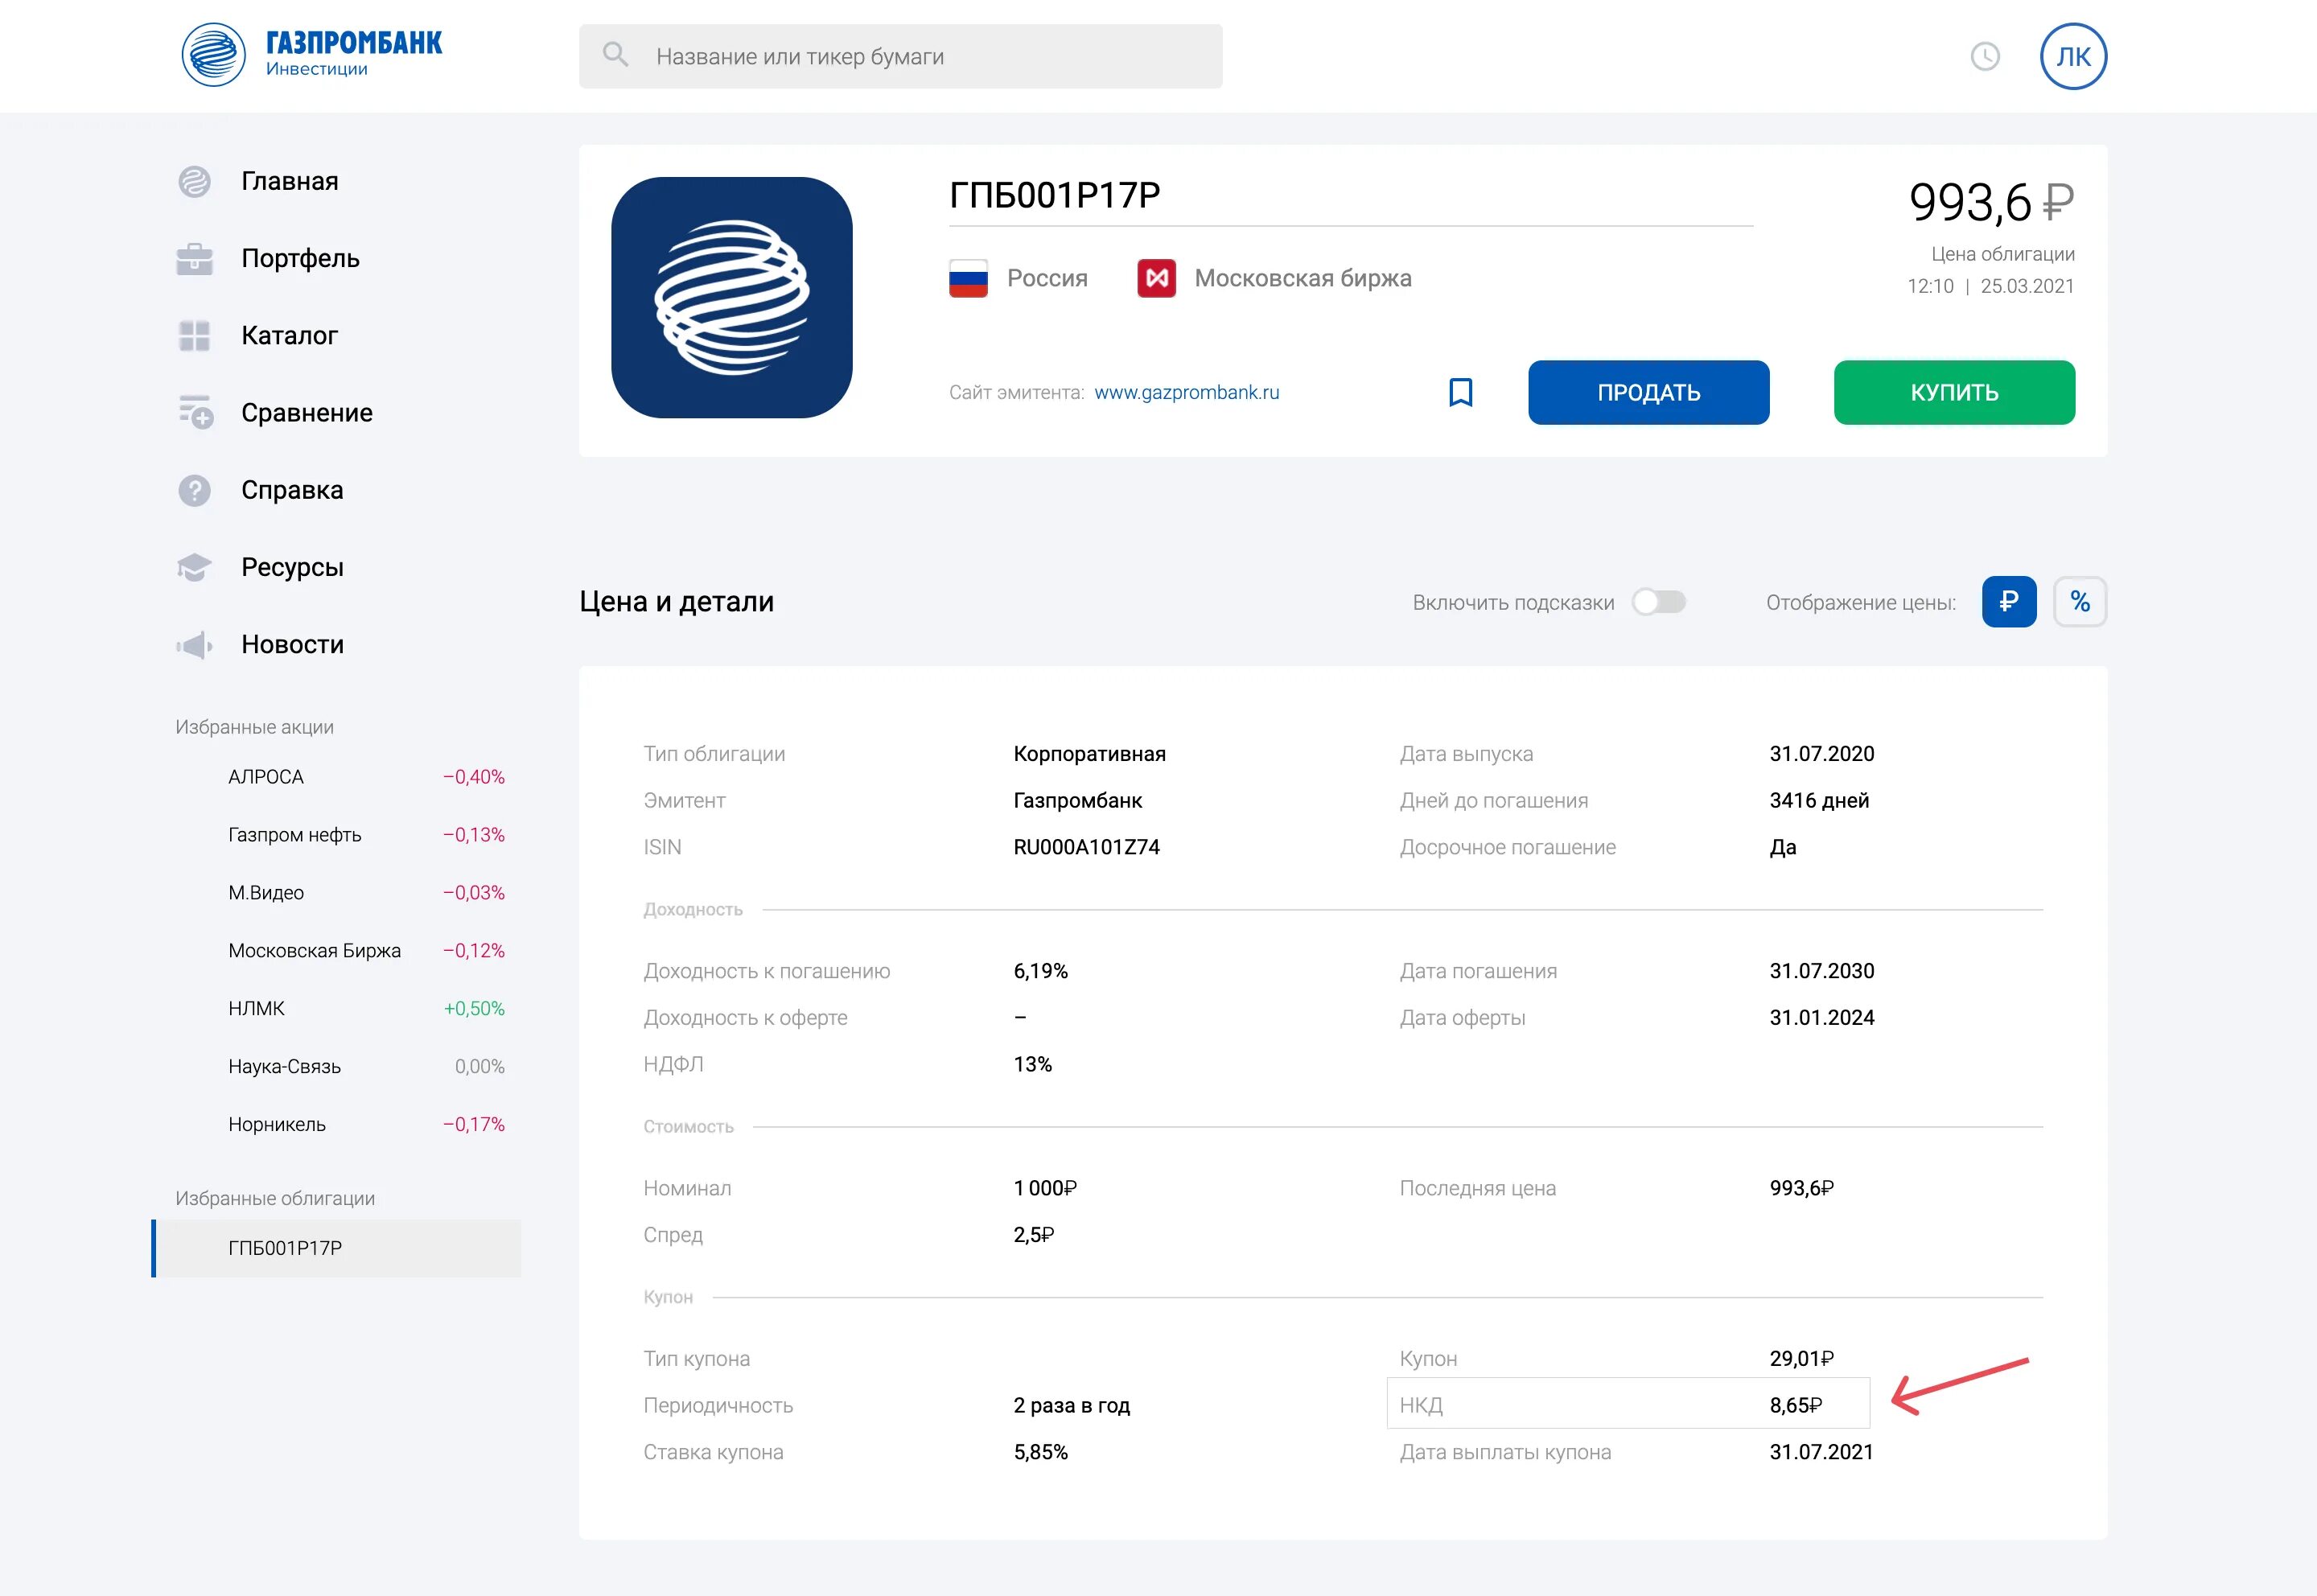2317x1596 pixels.
Task: Click the bond title ГПБ001Р17Р heading
Action: [1054, 195]
